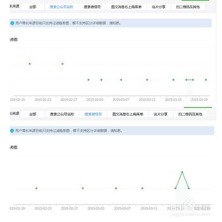
Task: Select the 全部 tab in the lower source filter
Action: tap(33, 114)
